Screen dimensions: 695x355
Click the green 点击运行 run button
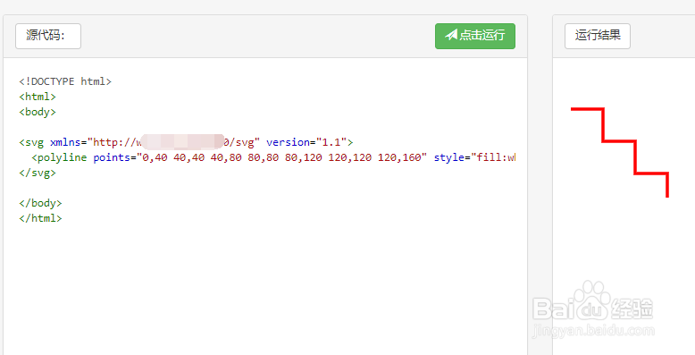(x=474, y=36)
